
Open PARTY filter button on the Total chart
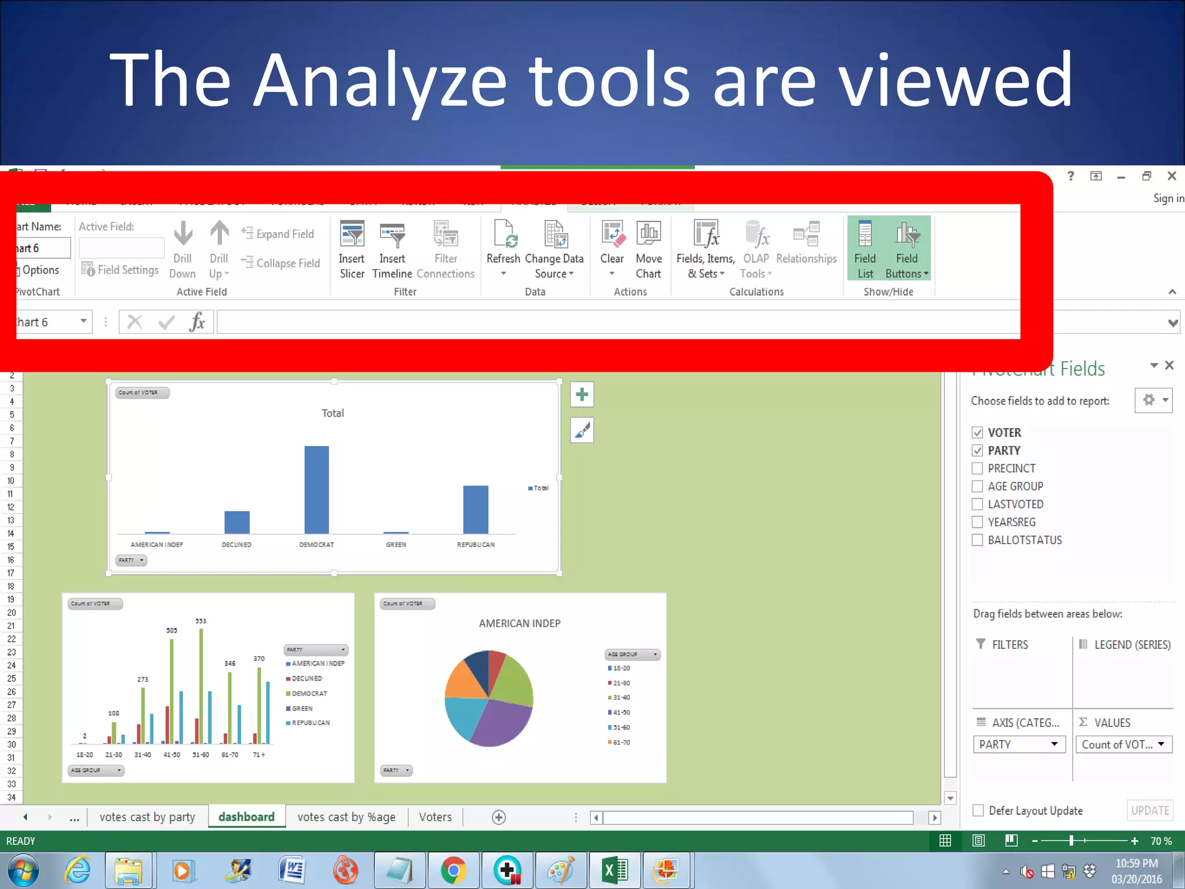click(131, 560)
